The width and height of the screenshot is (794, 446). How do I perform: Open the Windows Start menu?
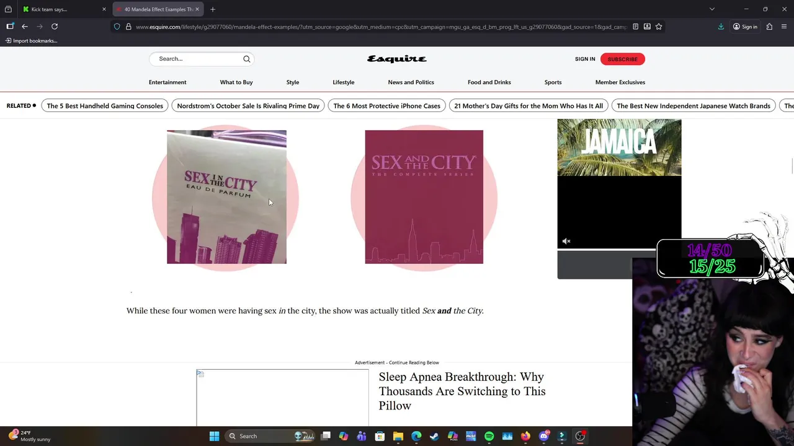(x=214, y=436)
